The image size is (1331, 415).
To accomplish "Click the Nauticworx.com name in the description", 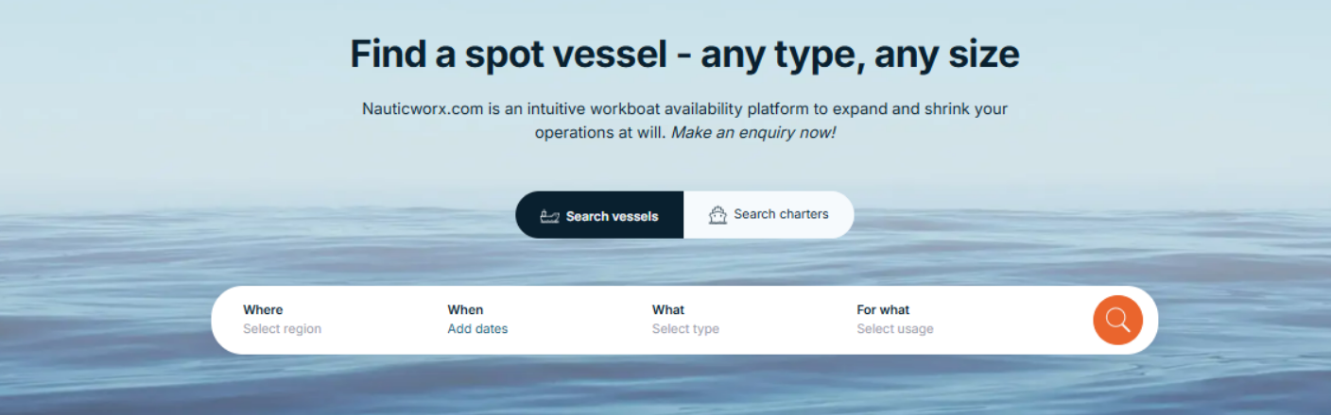I will (x=423, y=108).
